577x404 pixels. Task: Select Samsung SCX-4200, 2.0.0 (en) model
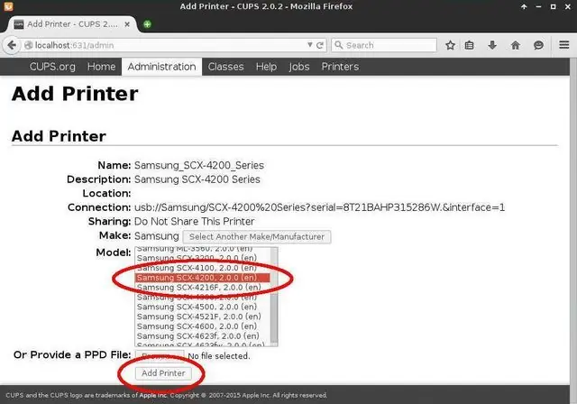[x=202, y=278]
